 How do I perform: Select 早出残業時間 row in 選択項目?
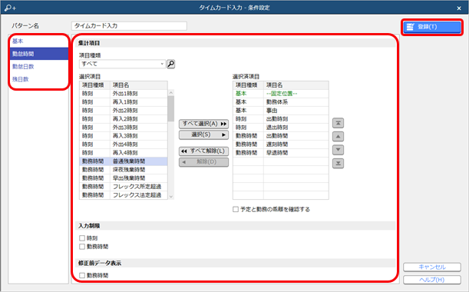pyautogui.click(x=124, y=178)
